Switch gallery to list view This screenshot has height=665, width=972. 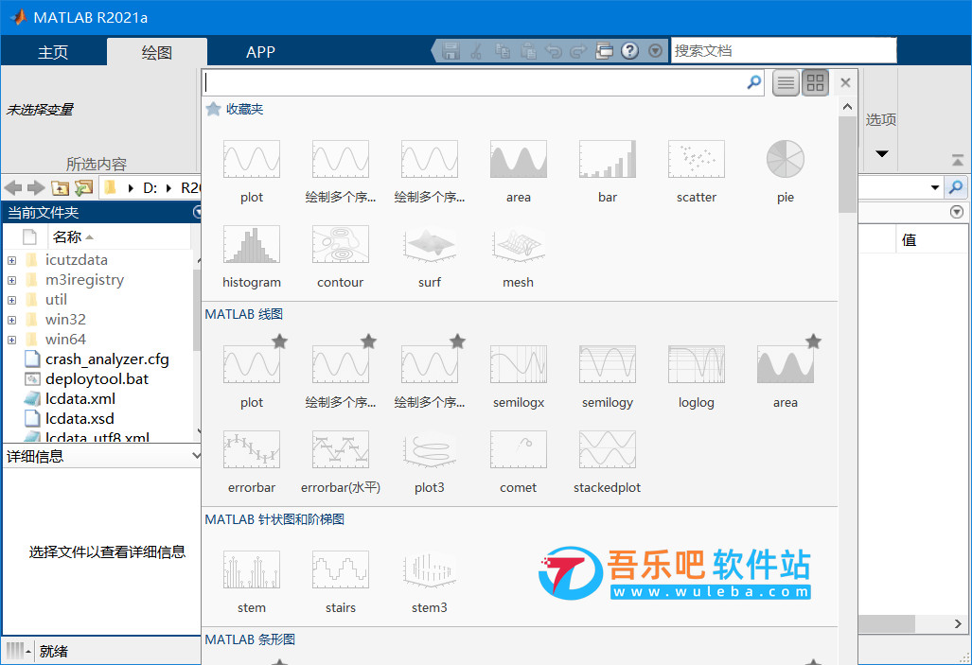tap(786, 82)
